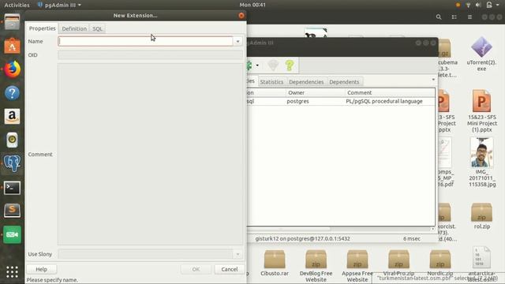Open the Help icon in the dock

tap(12, 93)
